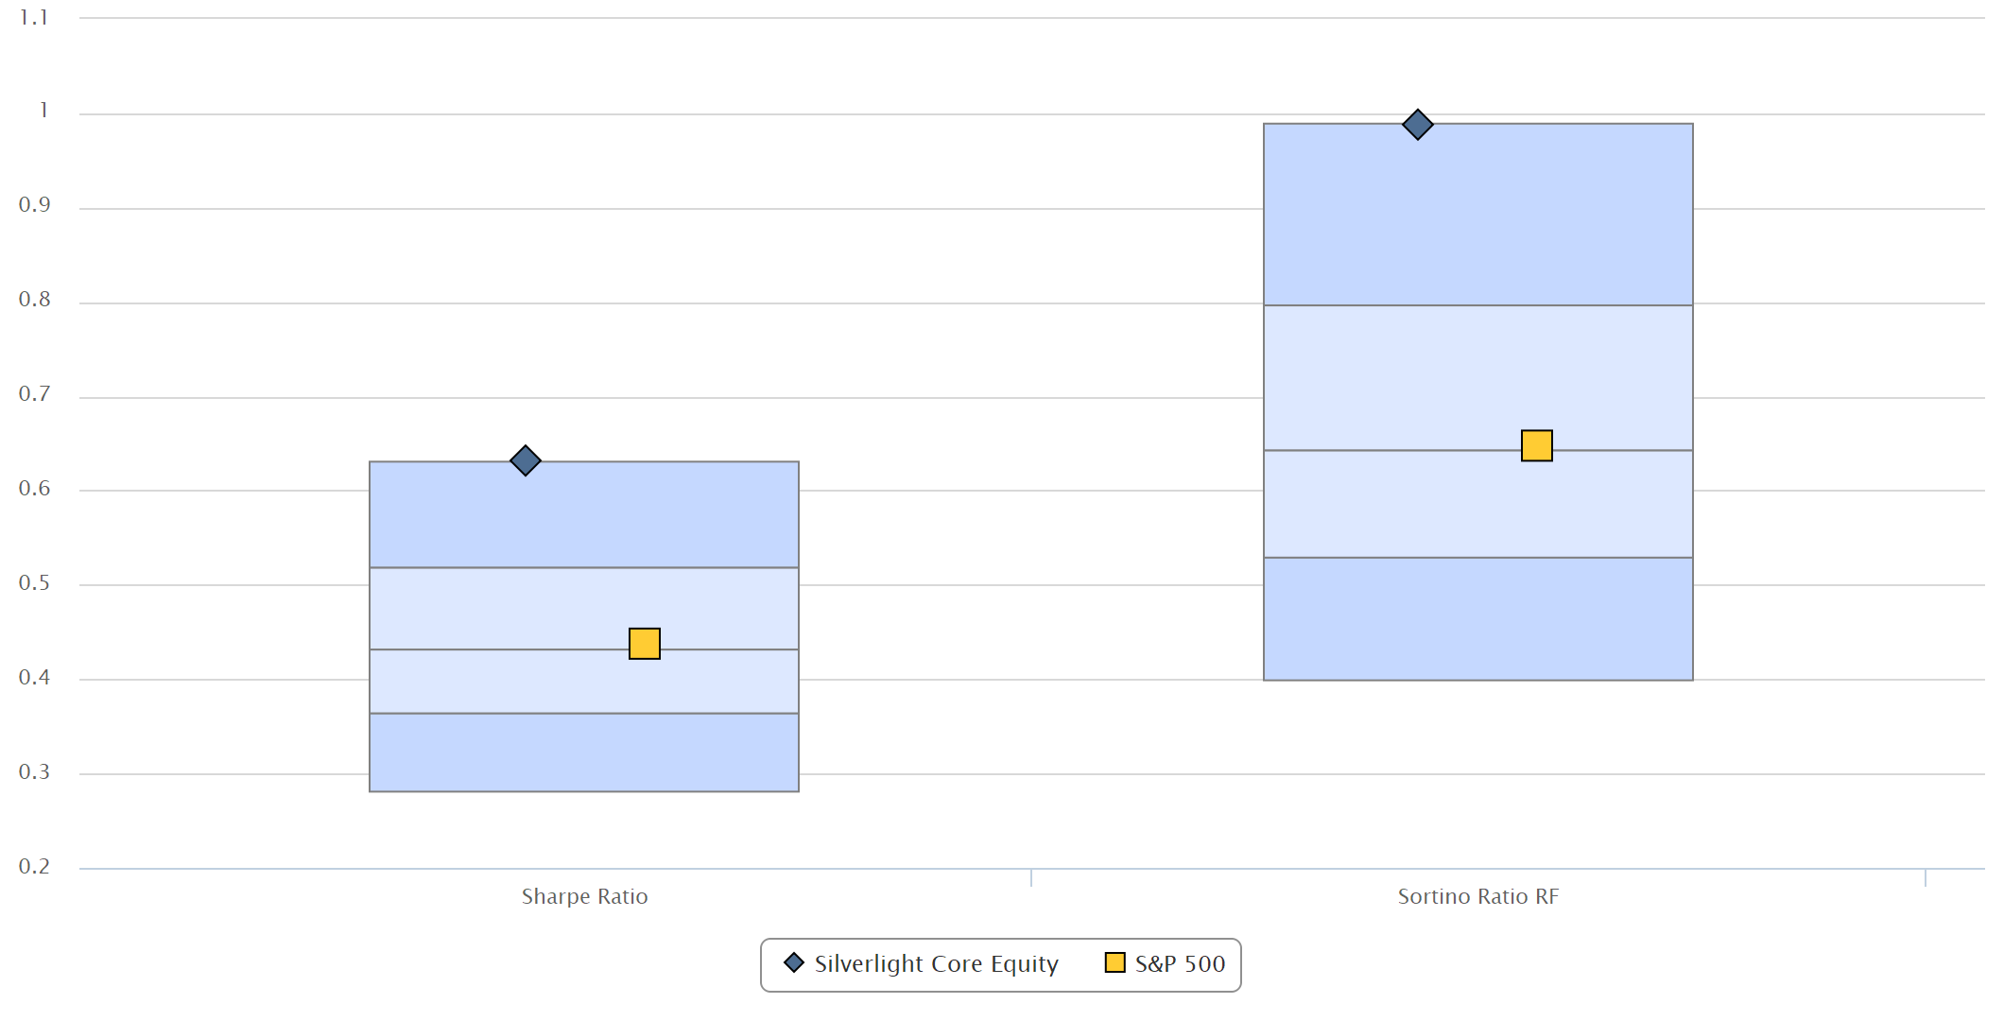Click the S&P 500 square marker on Sortino Ratio
This screenshot has height=1021, width=2004.
click(1536, 445)
